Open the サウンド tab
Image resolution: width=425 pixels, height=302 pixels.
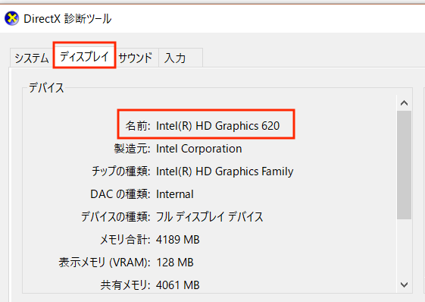(x=136, y=58)
